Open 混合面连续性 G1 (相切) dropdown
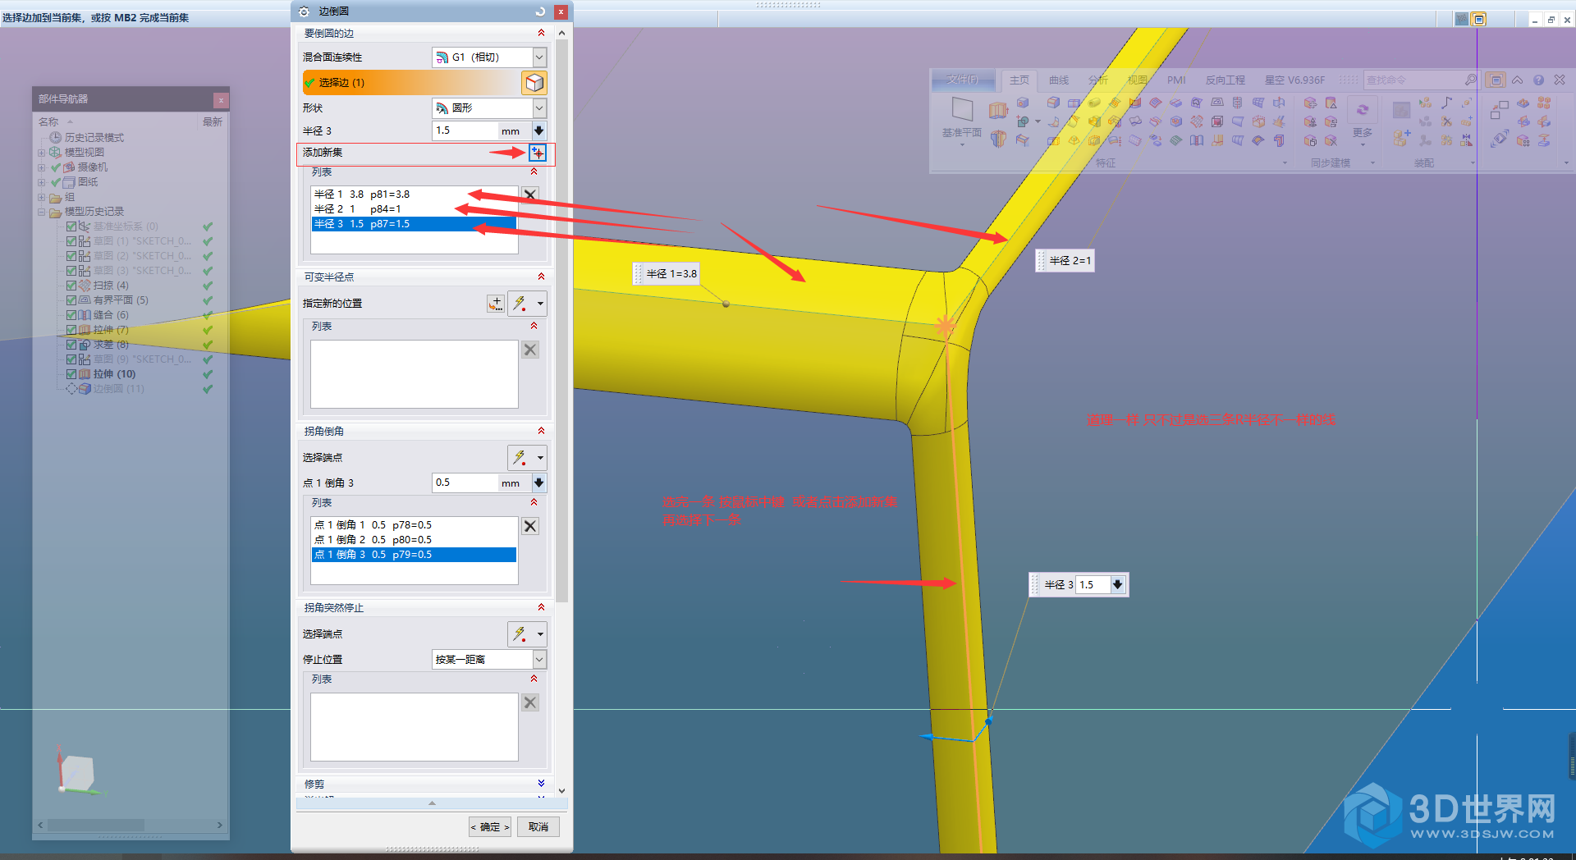This screenshot has width=1576, height=860. 489,57
